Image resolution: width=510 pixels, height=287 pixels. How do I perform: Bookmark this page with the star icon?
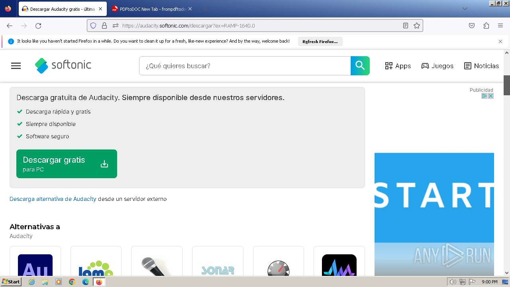[417, 26]
